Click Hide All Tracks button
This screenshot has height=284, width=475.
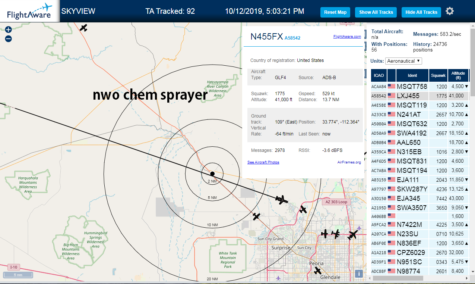coord(421,12)
